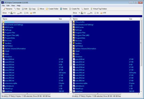Open VTF in right panel

tap(103, 13)
